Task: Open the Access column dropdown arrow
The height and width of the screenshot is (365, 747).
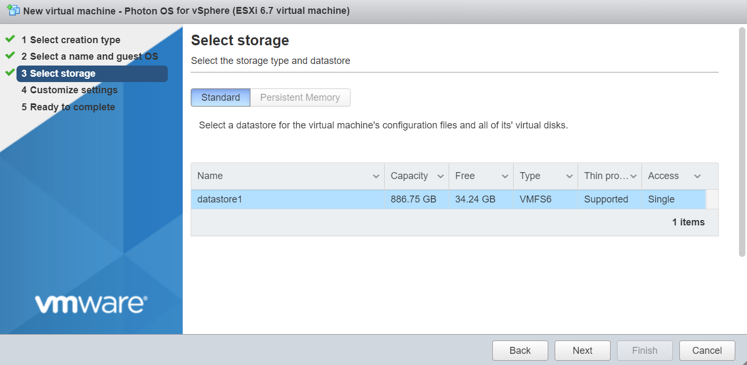Action: pos(697,176)
